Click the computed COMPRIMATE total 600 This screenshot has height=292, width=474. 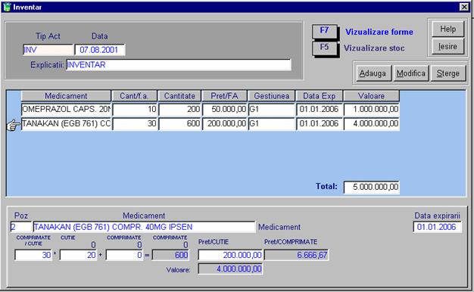(x=170, y=255)
